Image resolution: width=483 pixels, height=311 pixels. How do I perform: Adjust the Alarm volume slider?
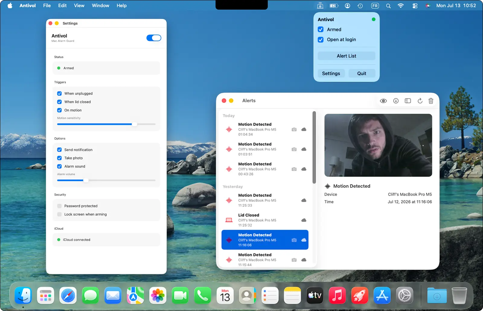(86, 180)
